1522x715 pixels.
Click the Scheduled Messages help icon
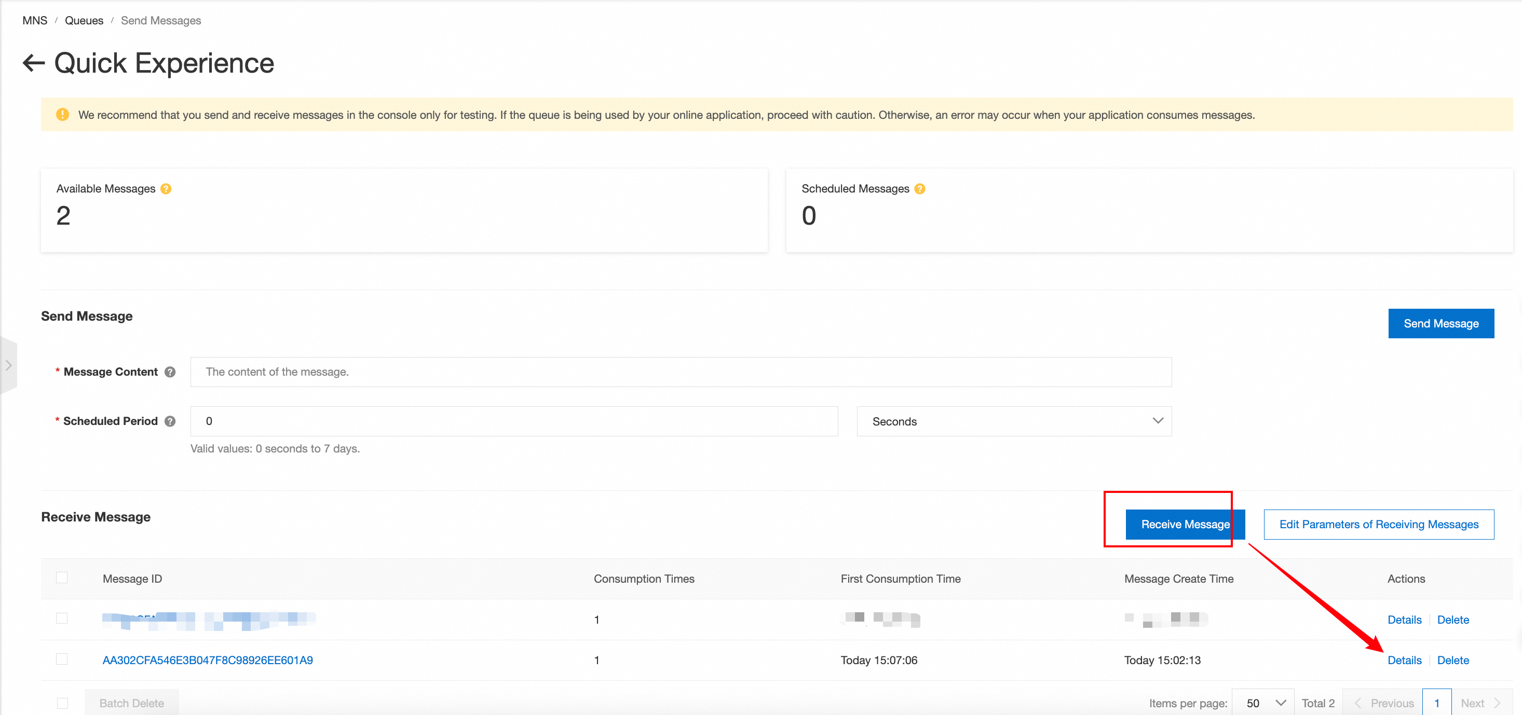(x=919, y=189)
